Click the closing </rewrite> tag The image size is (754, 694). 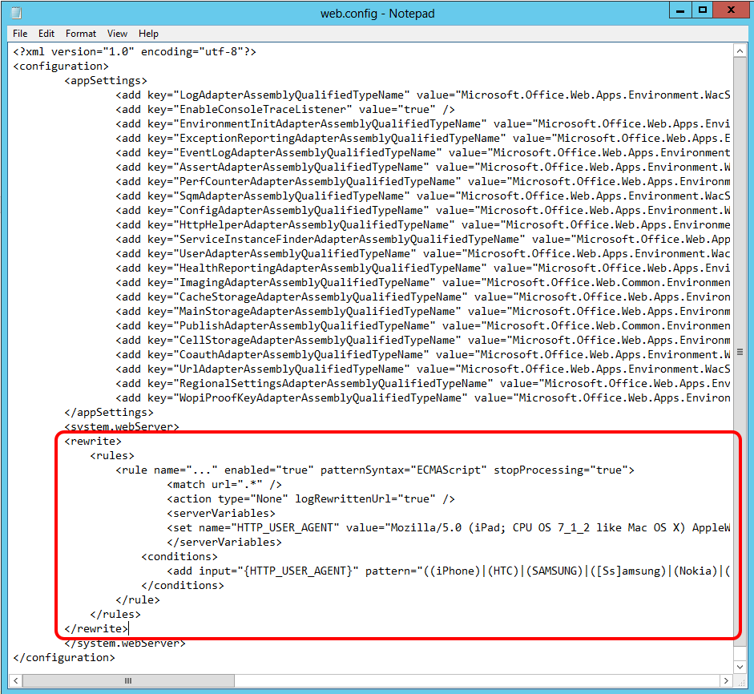pyautogui.click(x=96, y=628)
